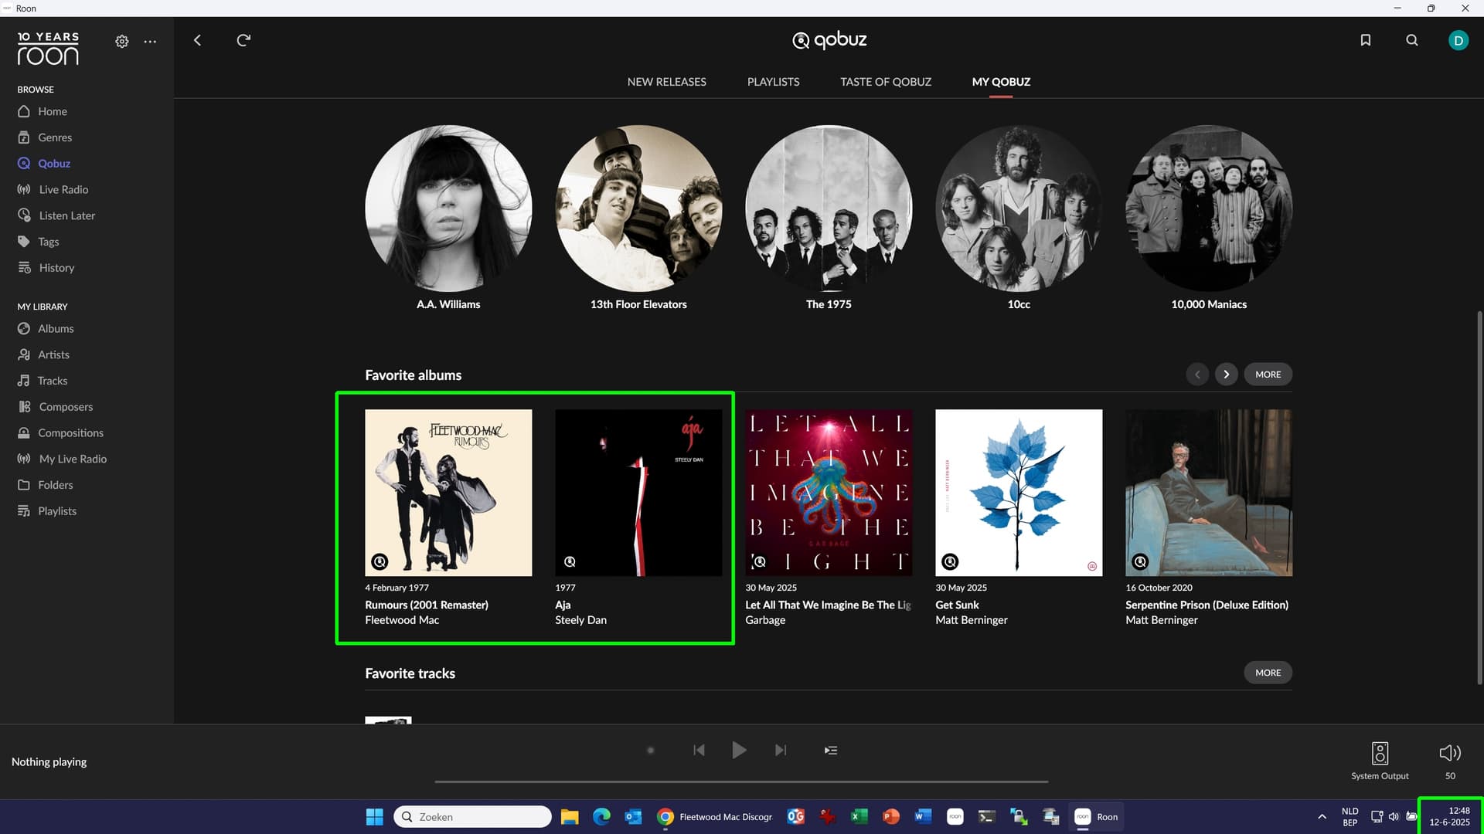
Task: Click the Windows Start button
Action: pyautogui.click(x=374, y=817)
